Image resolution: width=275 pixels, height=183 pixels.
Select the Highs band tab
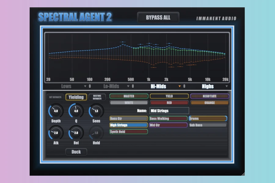click(x=208, y=86)
